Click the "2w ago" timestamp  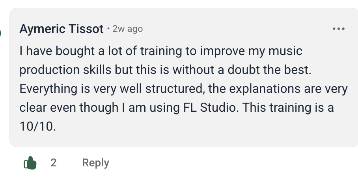click(127, 29)
